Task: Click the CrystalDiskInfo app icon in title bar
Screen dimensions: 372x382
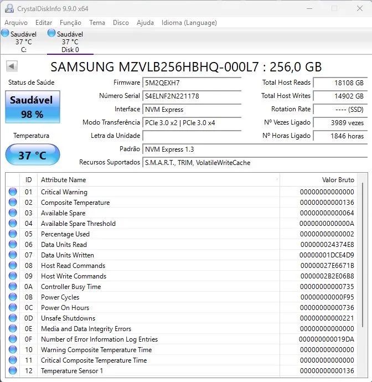Action: [9, 8]
